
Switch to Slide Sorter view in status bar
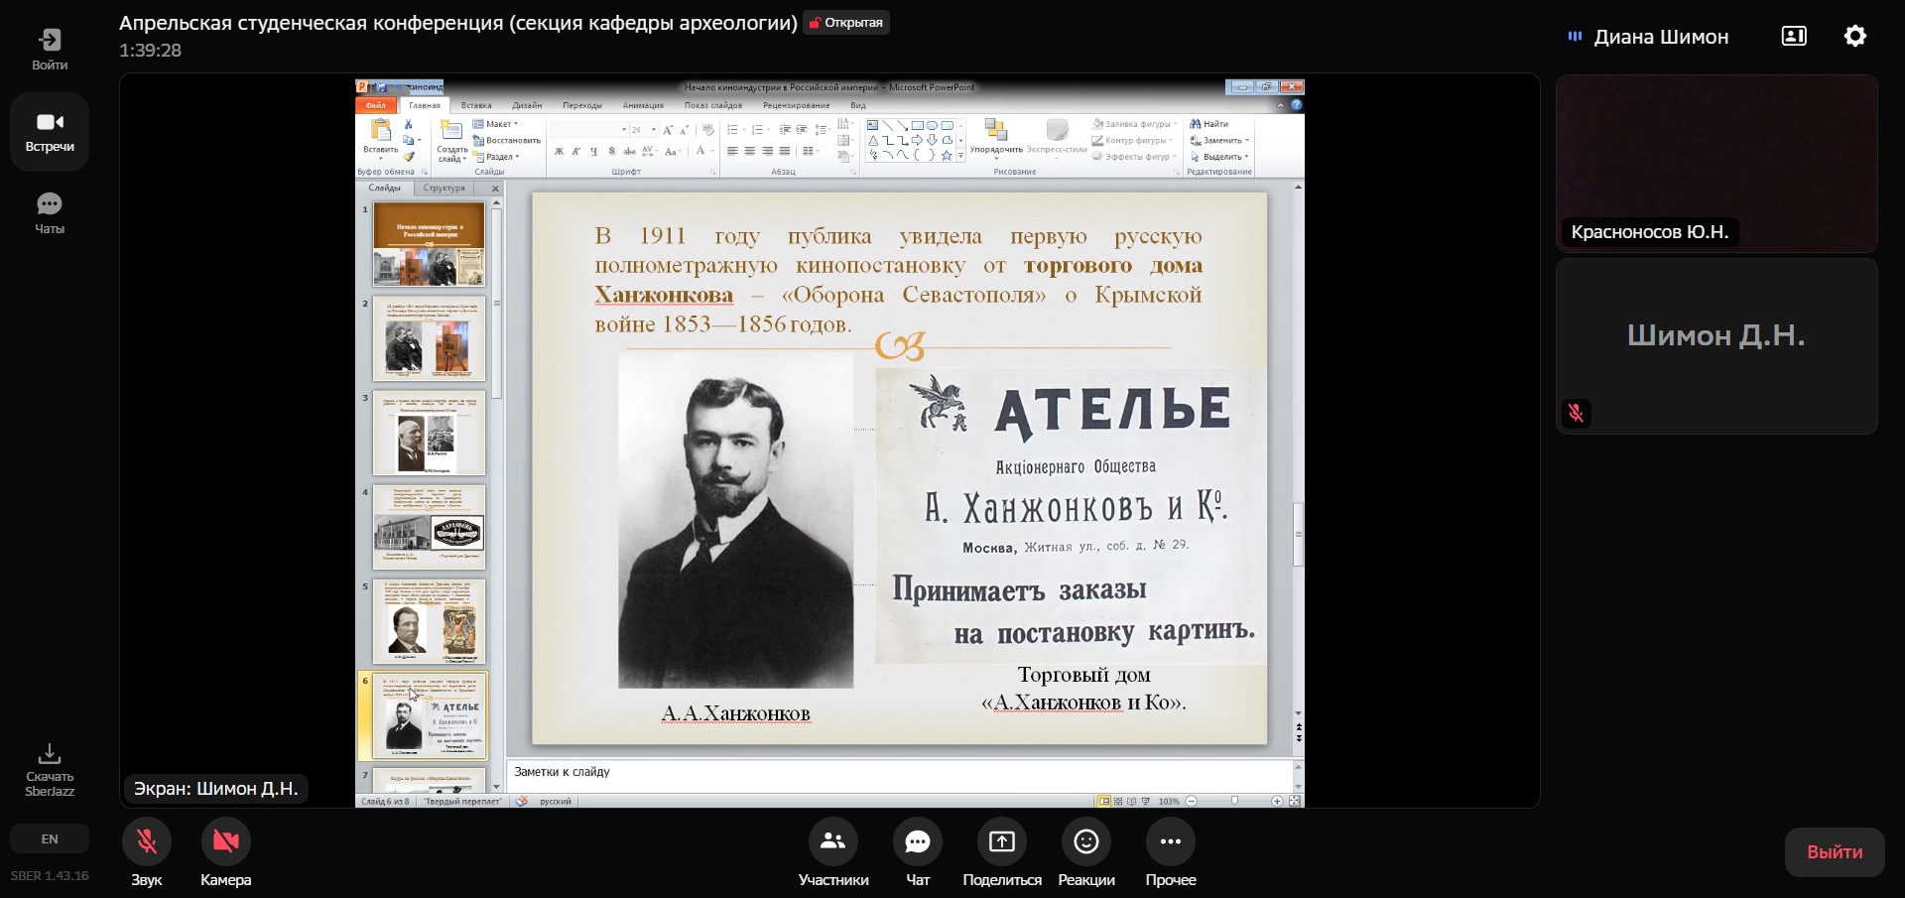point(1118,801)
